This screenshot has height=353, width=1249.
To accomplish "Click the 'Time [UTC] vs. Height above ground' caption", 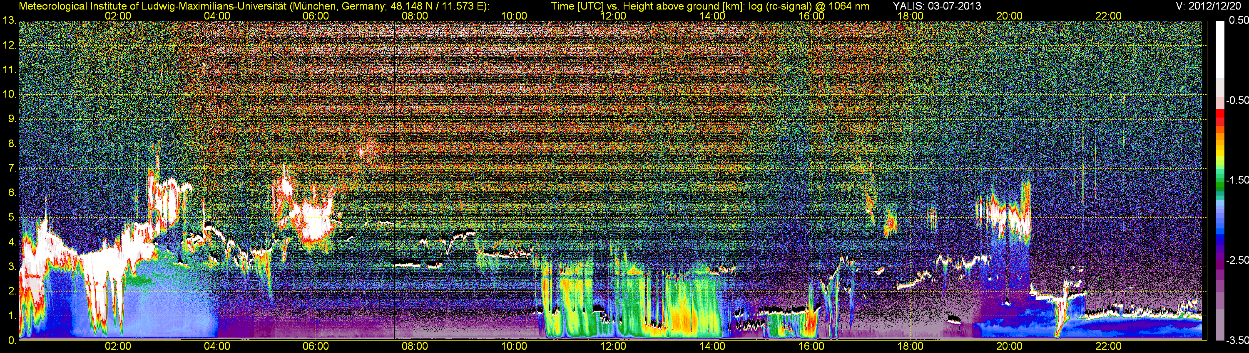I will [710, 6].
